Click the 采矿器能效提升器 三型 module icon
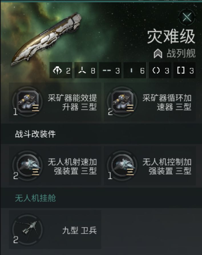This screenshot has width=202, height=255. [x=28, y=102]
